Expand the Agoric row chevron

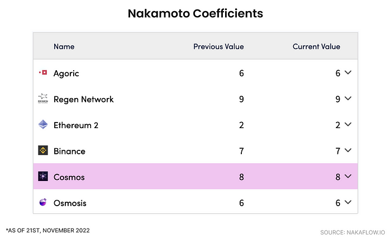tap(348, 72)
